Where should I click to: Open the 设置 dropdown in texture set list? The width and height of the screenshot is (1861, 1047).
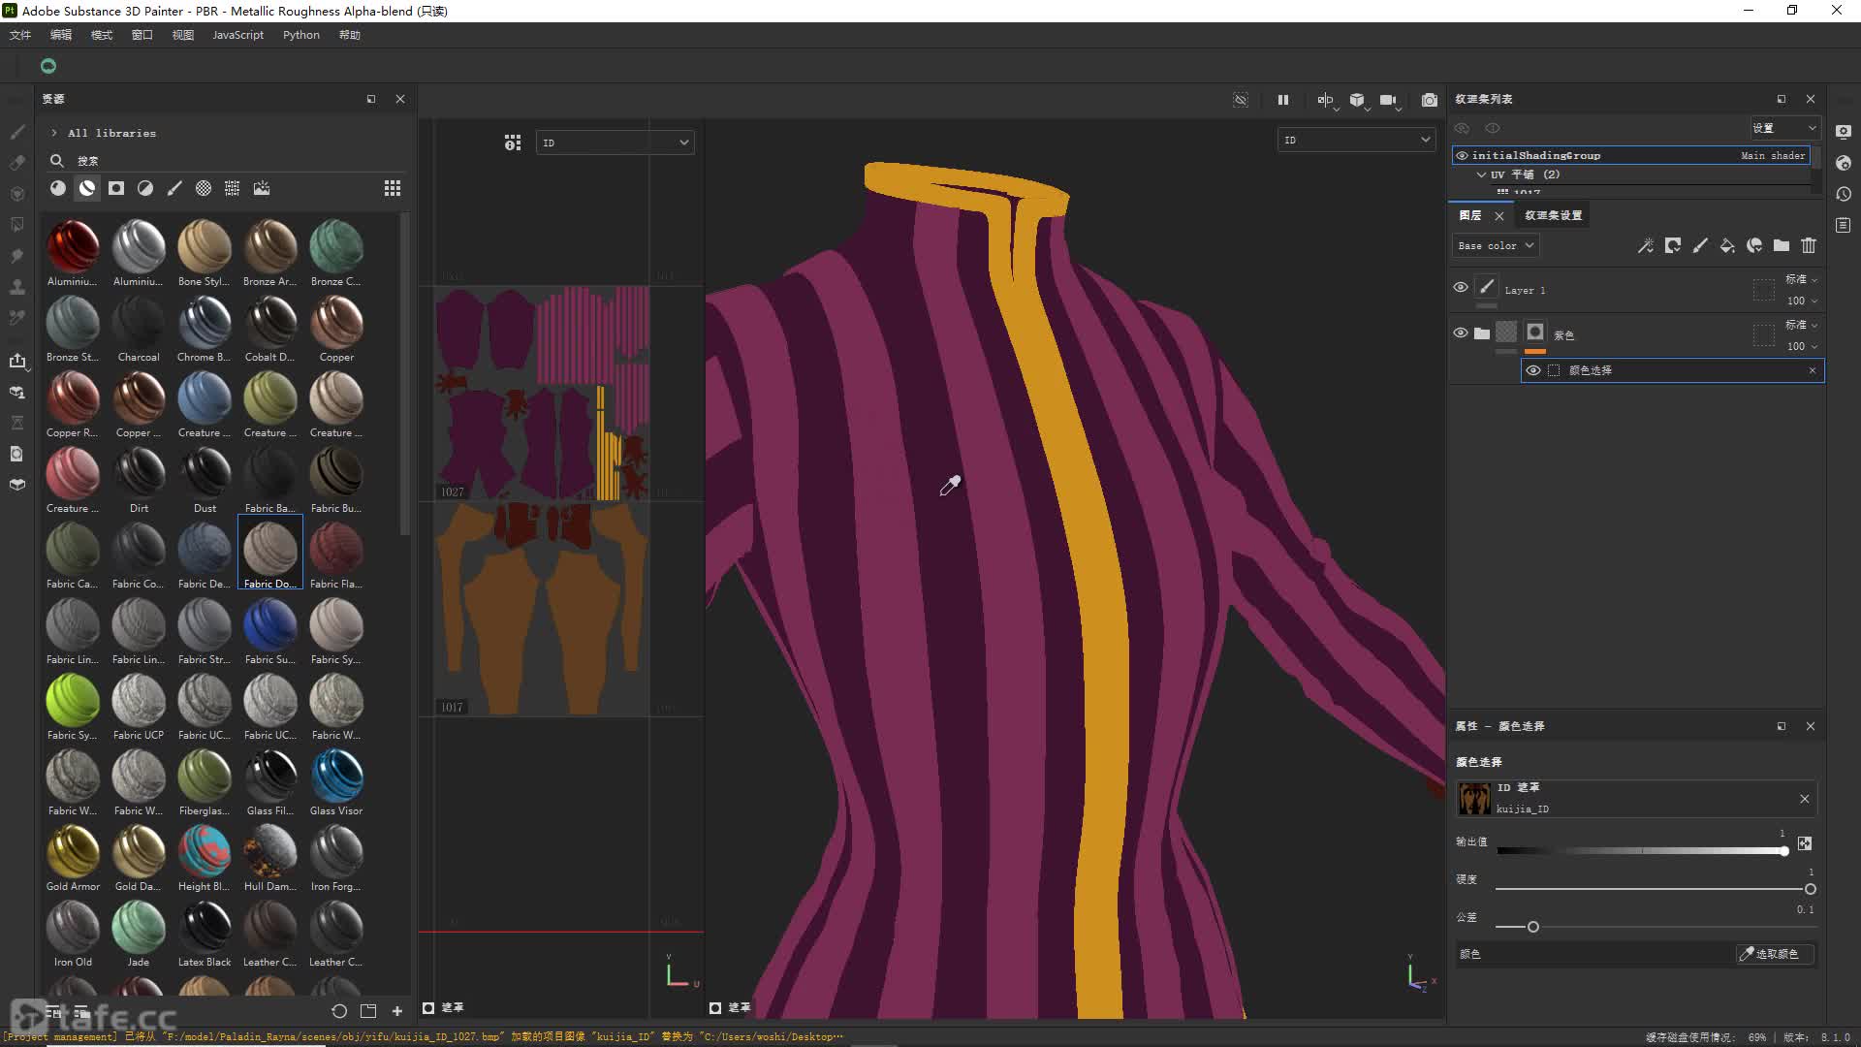click(x=1784, y=128)
